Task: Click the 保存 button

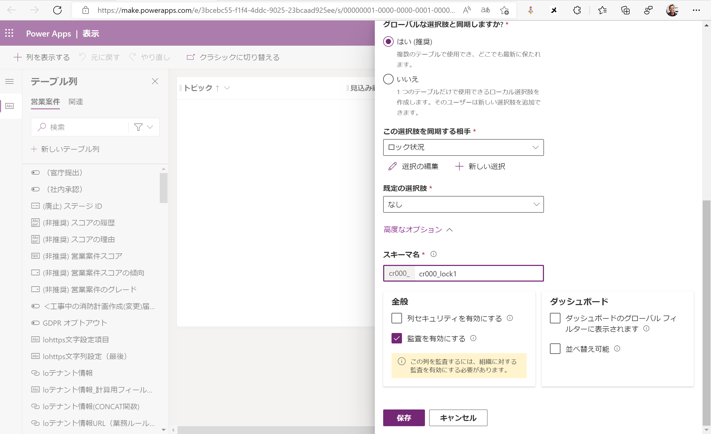Action: click(x=404, y=418)
